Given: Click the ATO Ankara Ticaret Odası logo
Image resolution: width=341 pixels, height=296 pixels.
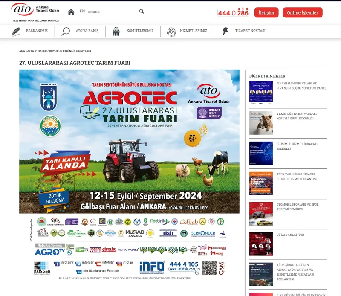Looking at the screenshot, I should (35, 12).
